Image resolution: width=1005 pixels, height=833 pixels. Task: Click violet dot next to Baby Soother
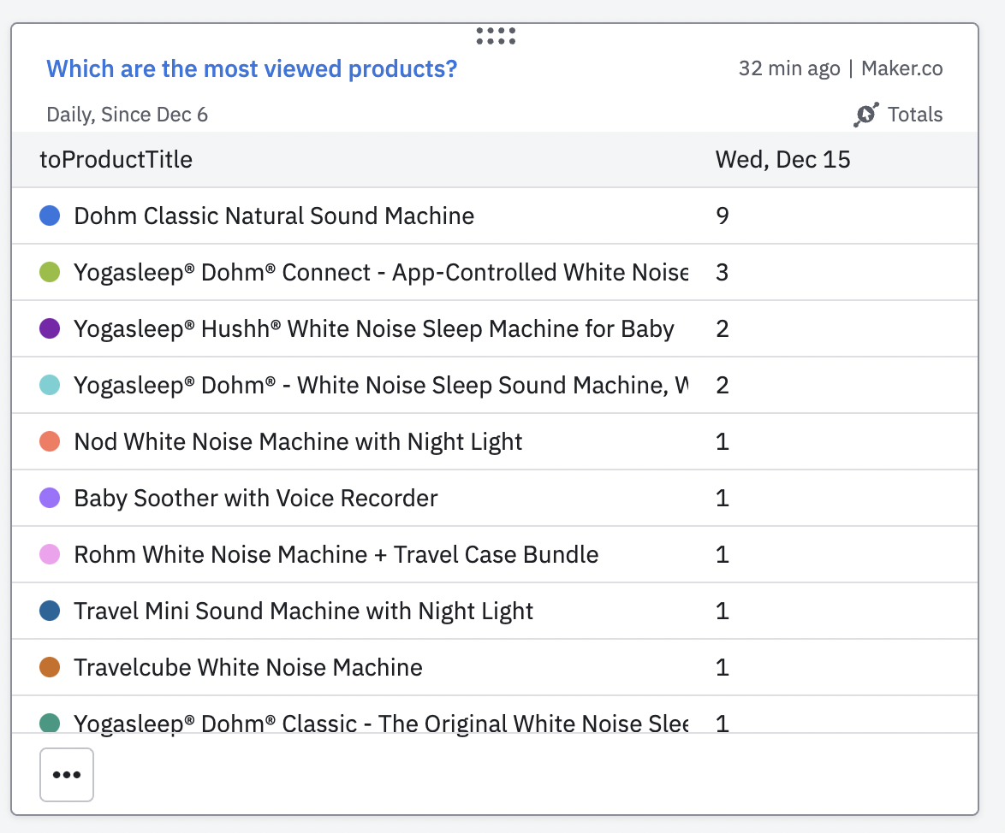tap(50, 498)
